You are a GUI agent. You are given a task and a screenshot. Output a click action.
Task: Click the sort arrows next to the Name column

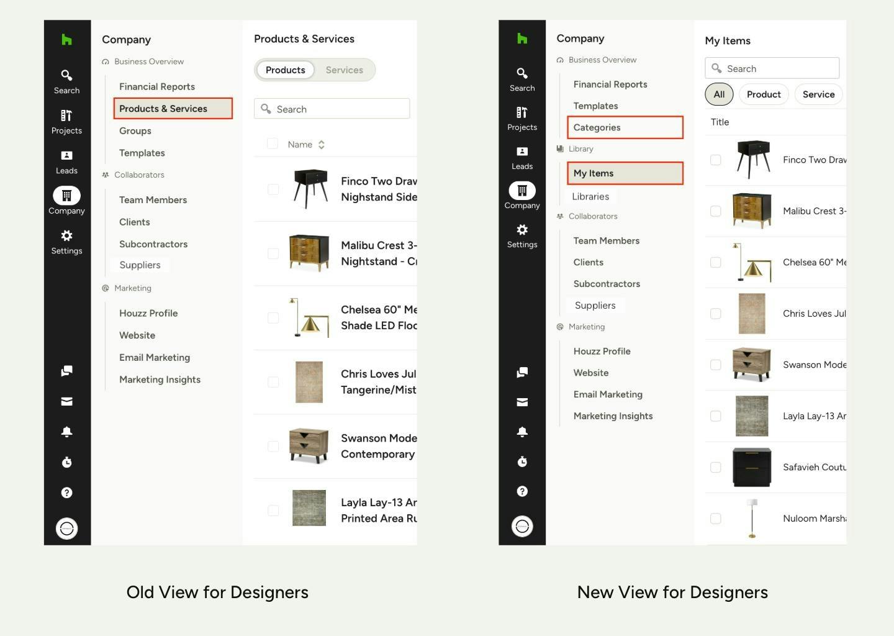coord(321,145)
